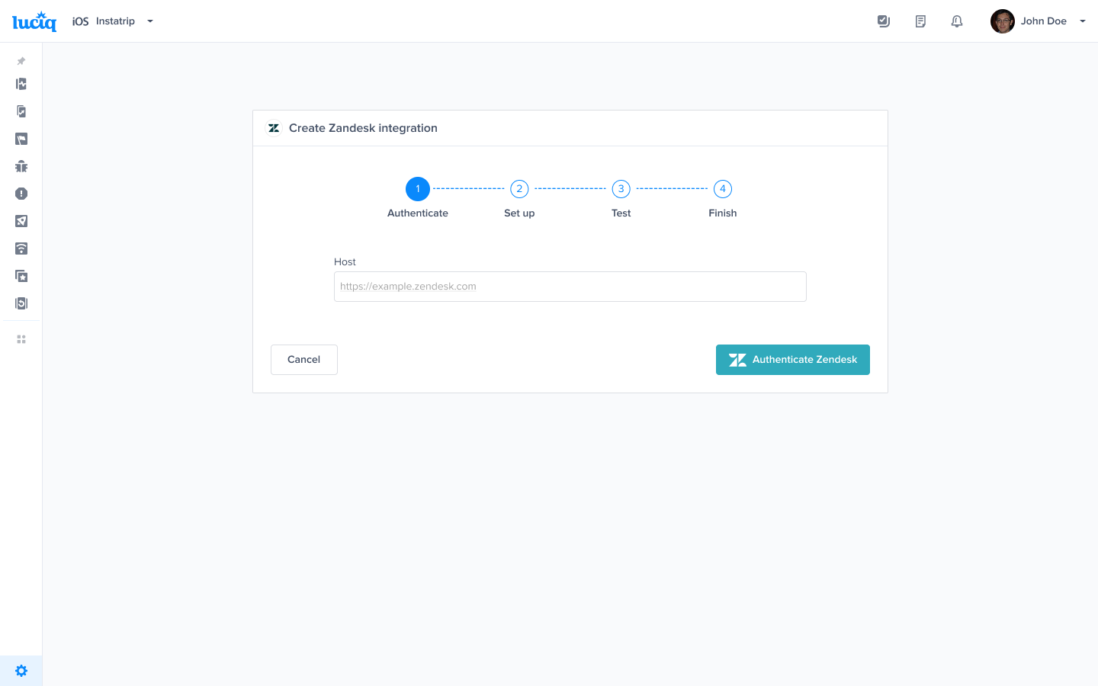Screen dimensions: 1098x686
Task: Open the session replay icon in the sidebar
Action: coord(21,303)
